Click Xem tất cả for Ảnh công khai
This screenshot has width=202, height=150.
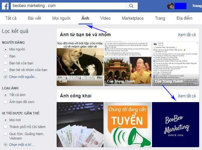coord(187,96)
